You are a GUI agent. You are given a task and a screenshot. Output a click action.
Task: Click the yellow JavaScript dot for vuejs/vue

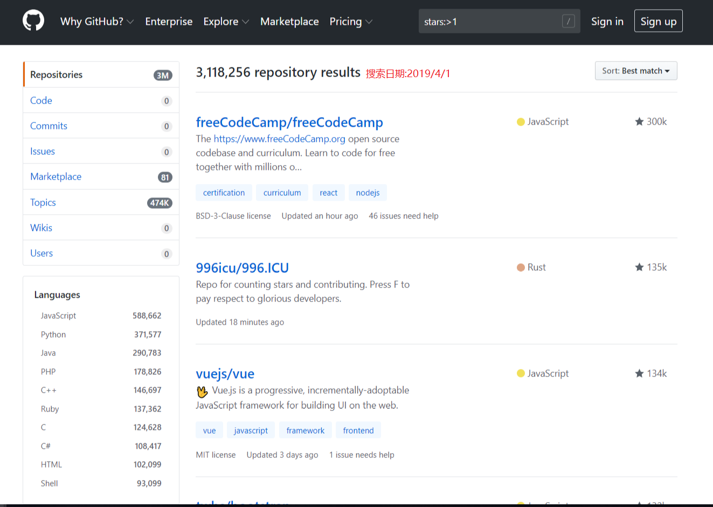(x=521, y=373)
